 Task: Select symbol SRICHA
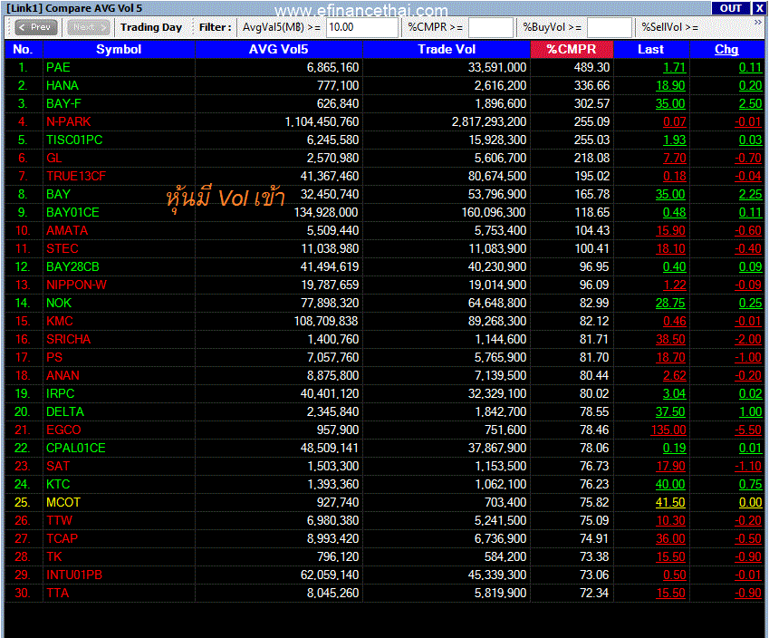[68, 340]
